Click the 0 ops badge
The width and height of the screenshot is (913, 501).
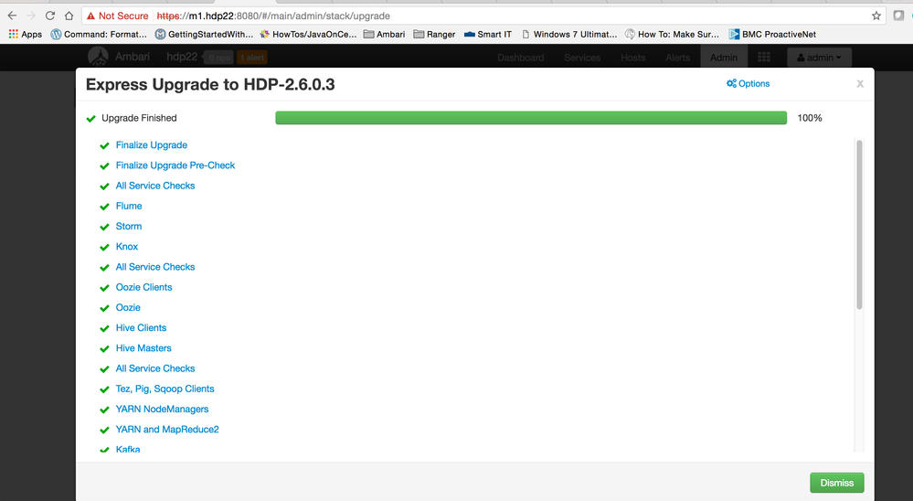pos(219,57)
